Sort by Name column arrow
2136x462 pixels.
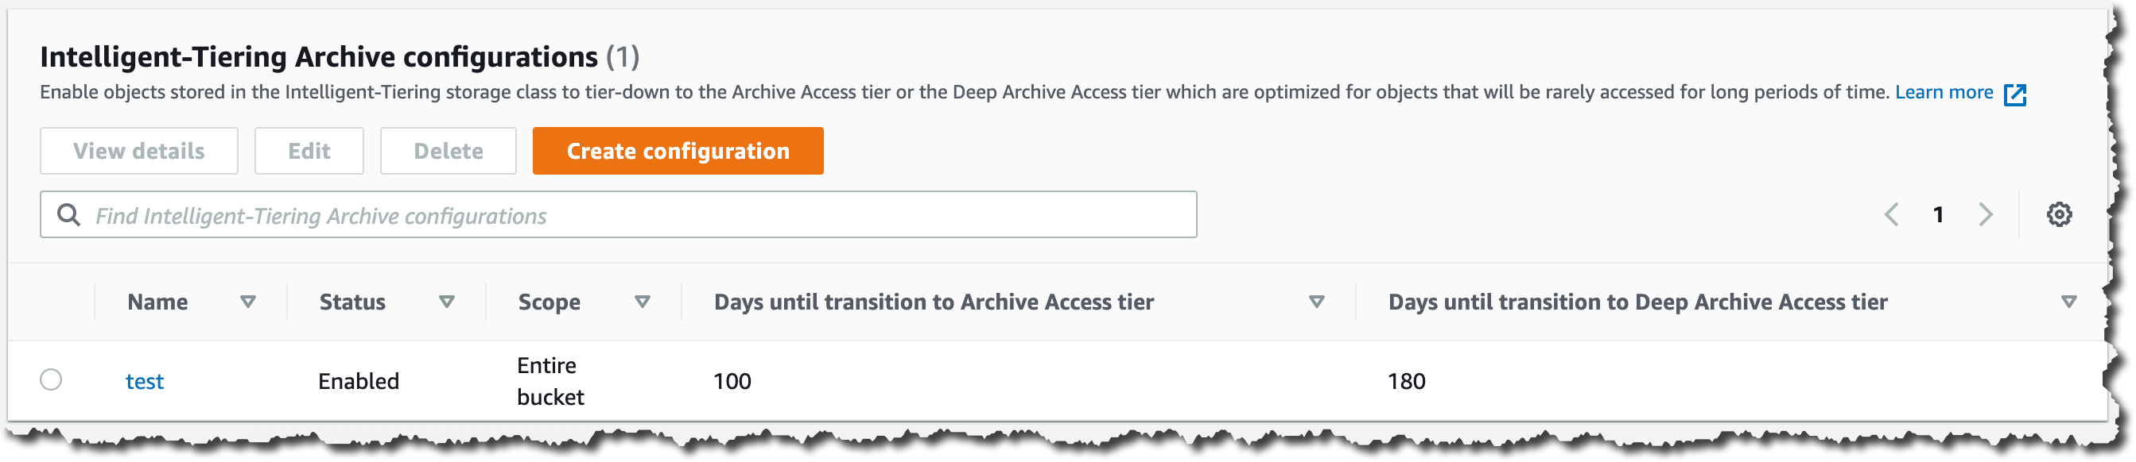click(x=248, y=302)
